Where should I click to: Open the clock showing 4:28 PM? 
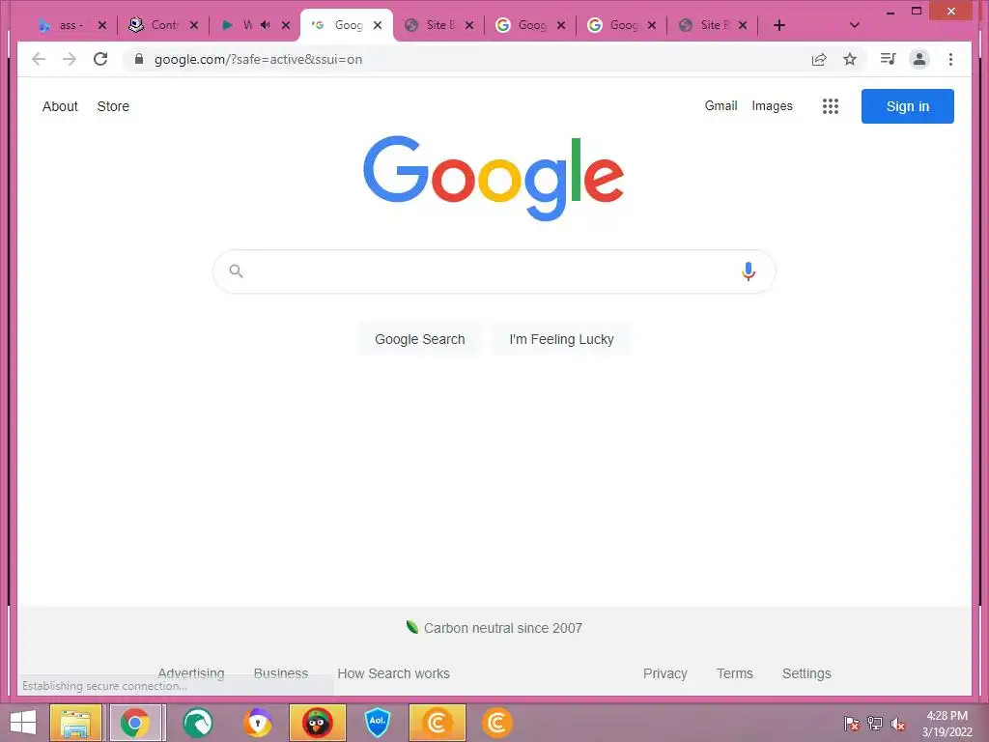[x=947, y=724]
